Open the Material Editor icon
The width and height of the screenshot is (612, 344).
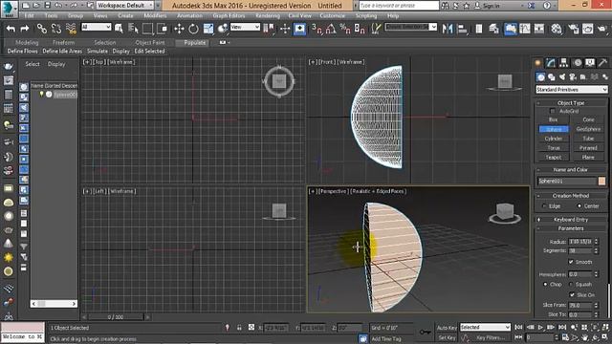[x=557, y=29]
